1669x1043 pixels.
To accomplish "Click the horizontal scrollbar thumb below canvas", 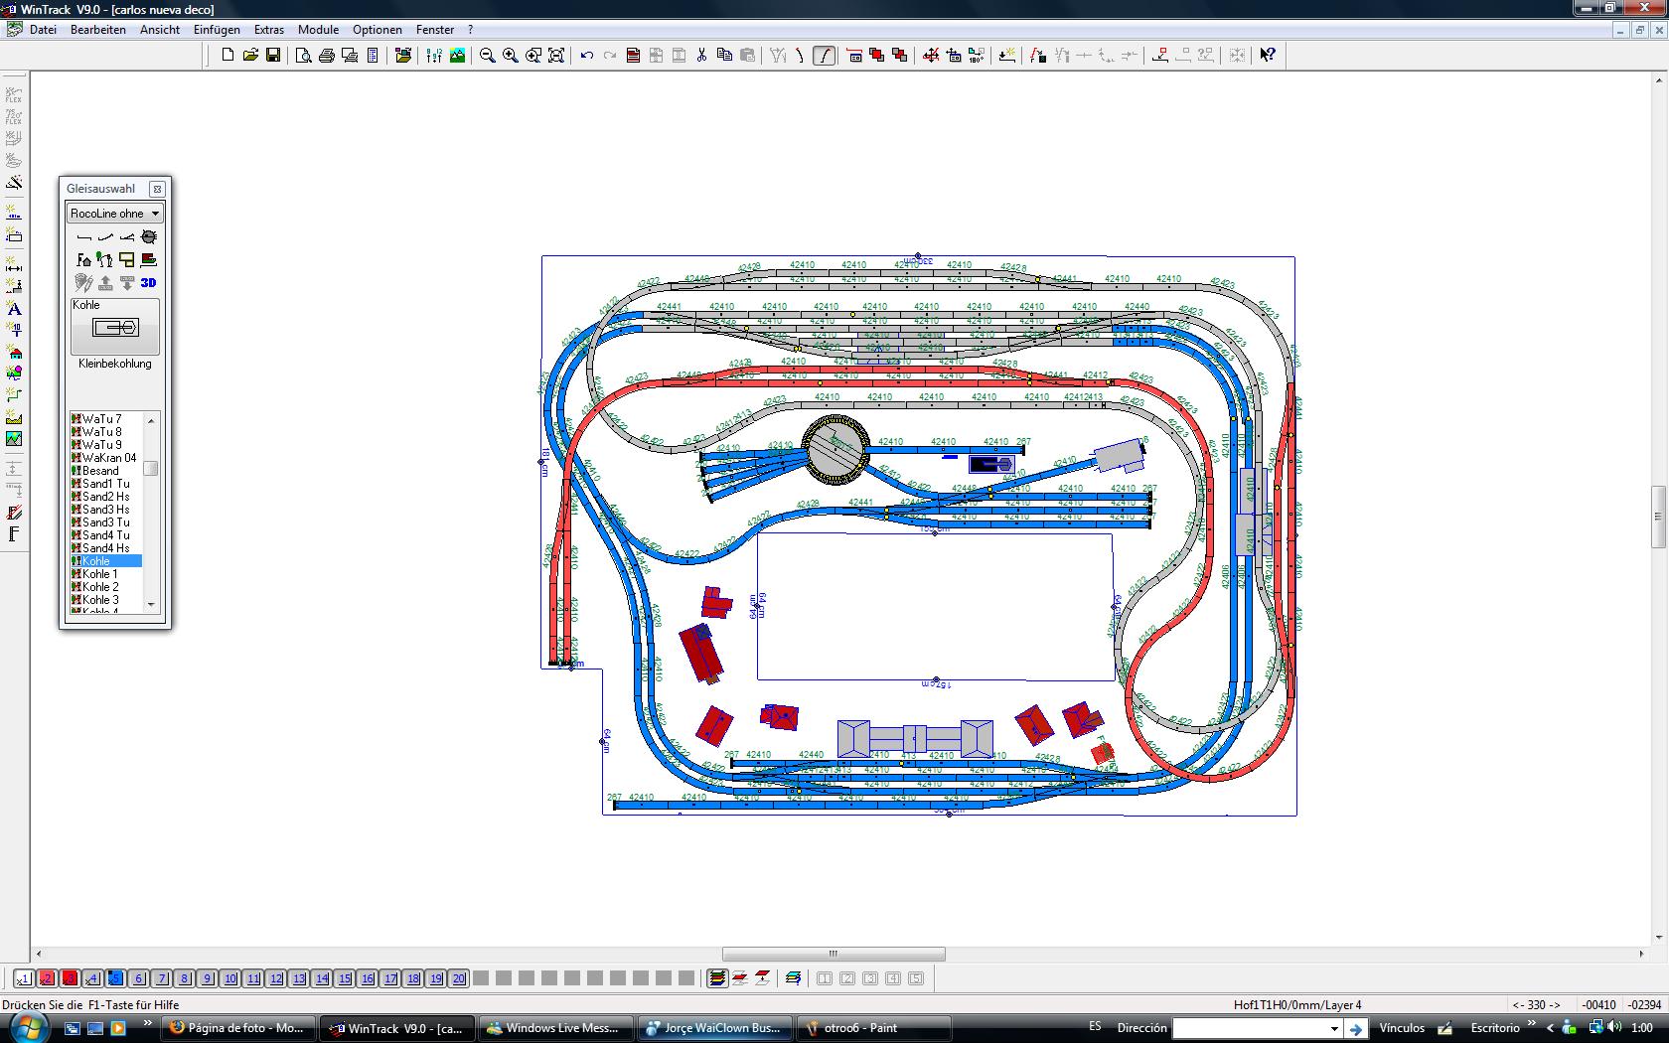I will (x=834, y=955).
